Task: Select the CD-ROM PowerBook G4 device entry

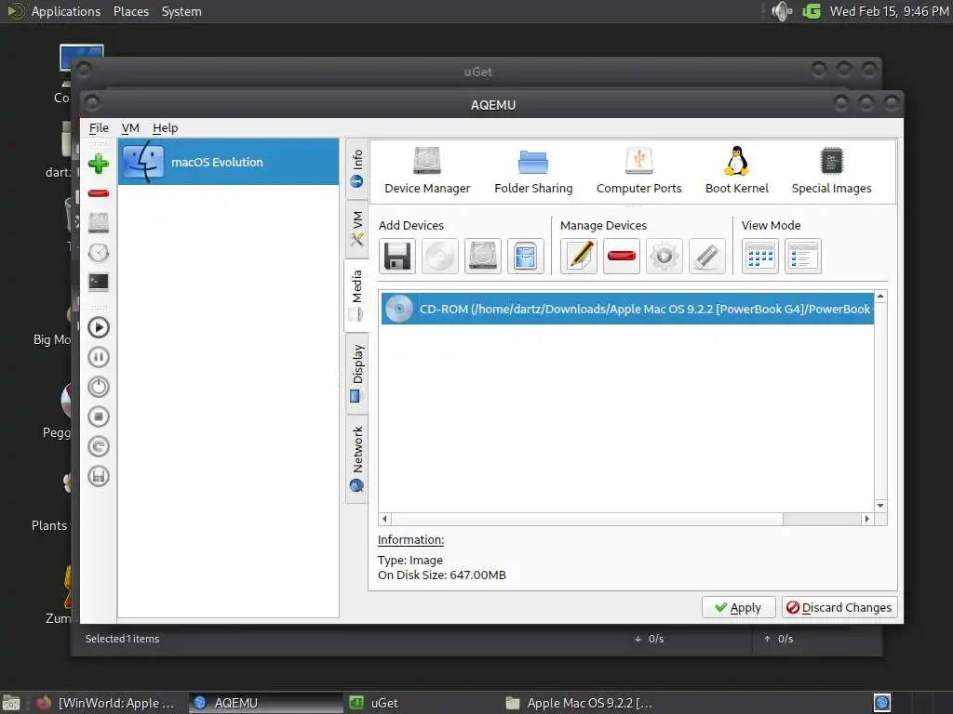Action: pos(627,309)
